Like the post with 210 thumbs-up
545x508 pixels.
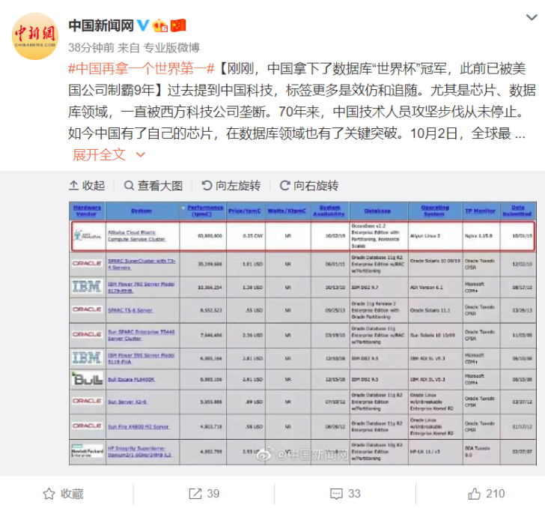click(487, 494)
